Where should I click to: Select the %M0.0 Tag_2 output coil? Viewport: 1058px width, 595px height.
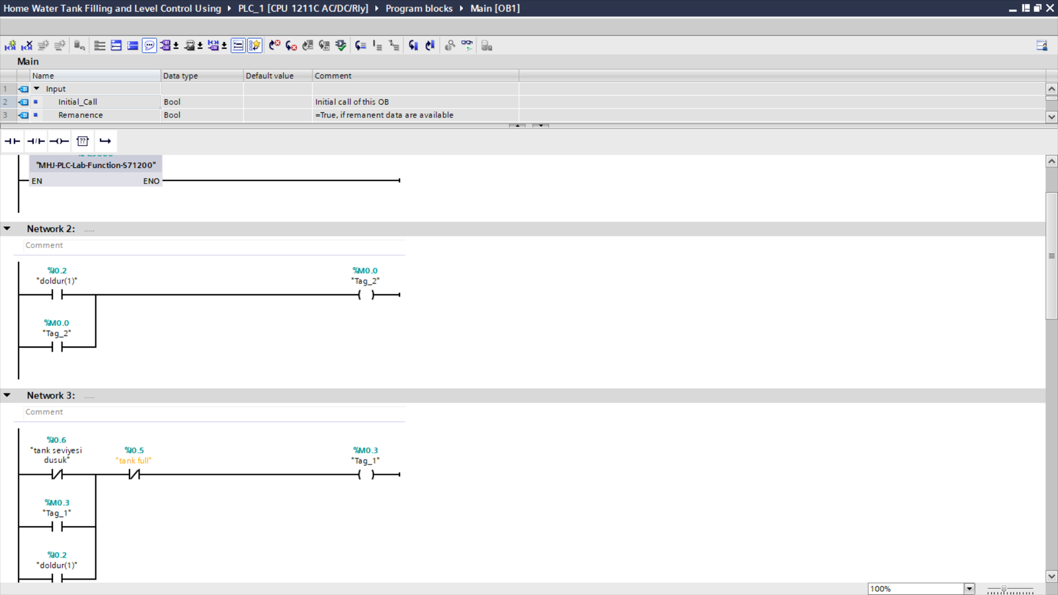coord(366,295)
